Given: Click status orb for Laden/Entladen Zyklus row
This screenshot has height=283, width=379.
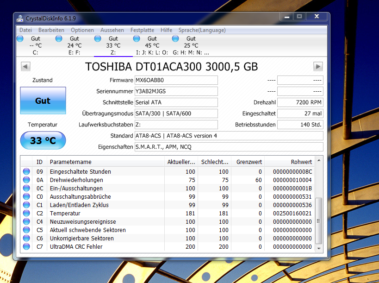Looking at the screenshot, I should [26, 205].
